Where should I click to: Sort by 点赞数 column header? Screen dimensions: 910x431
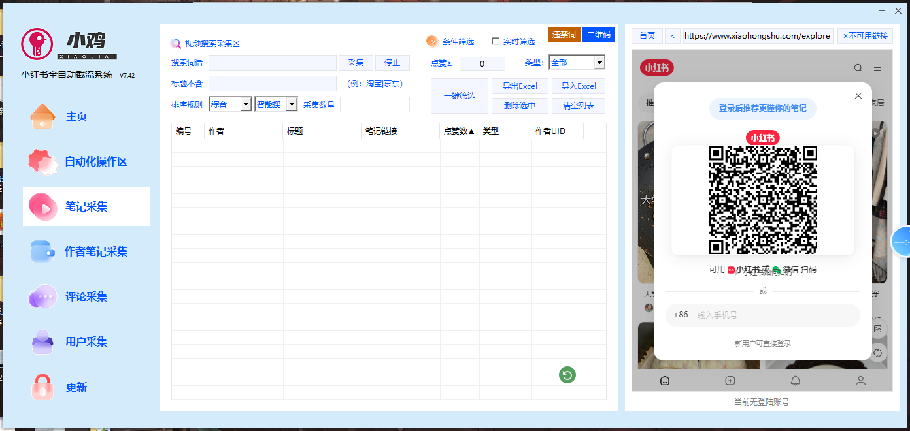pyautogui.click(x=459, y=131)
